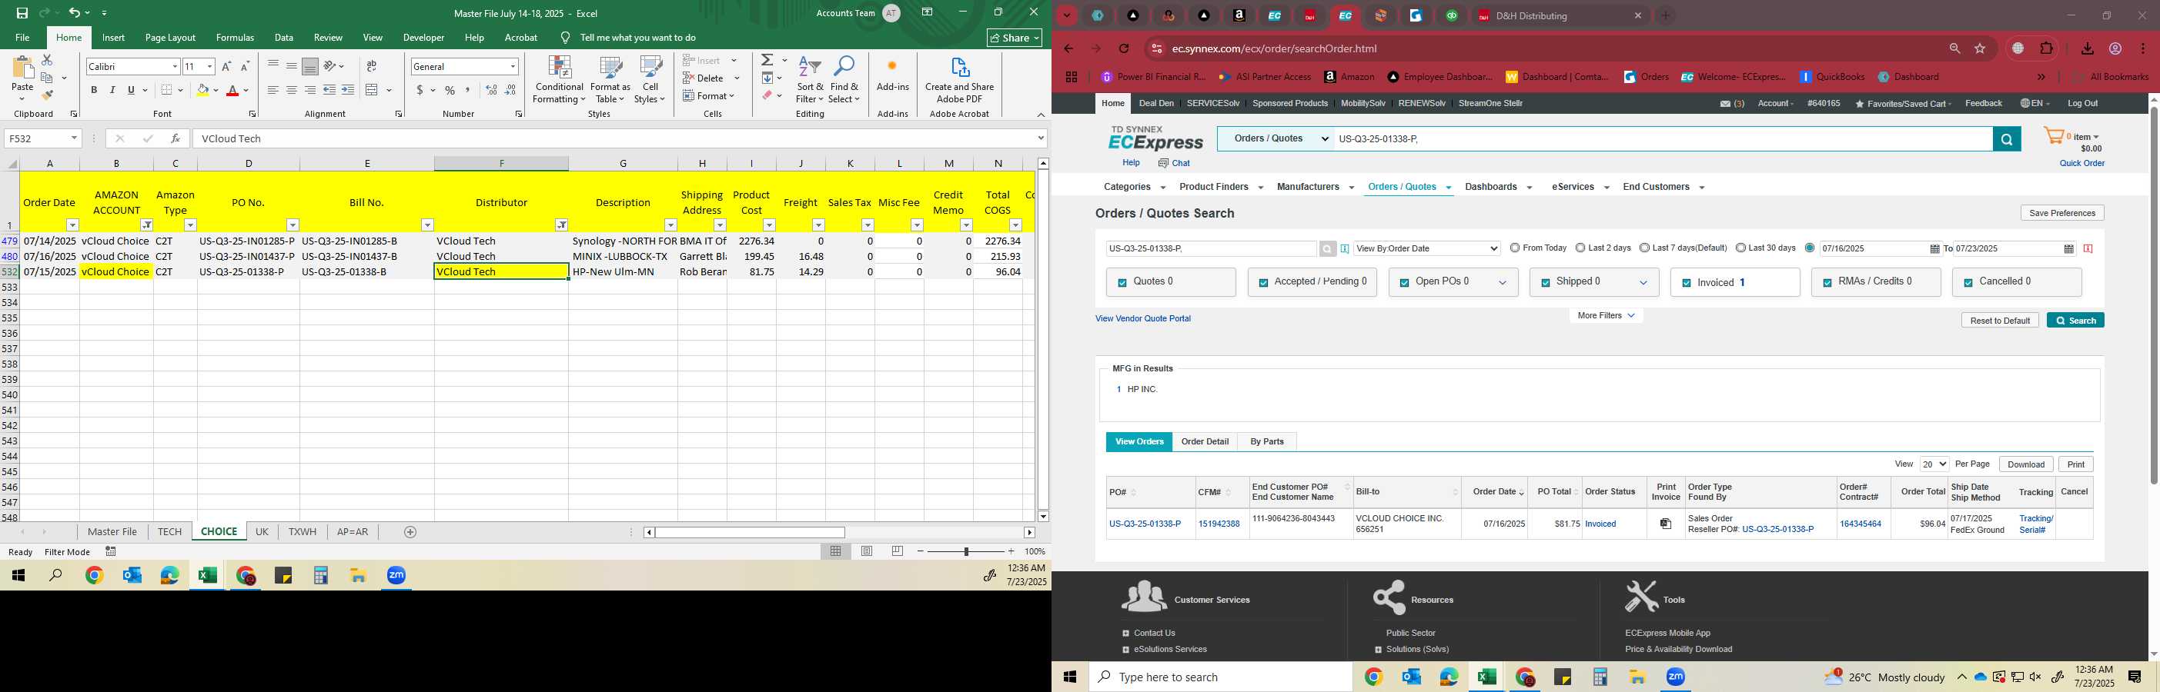The image size is (2160, 692).
Task: Click the Insert Function fx icon
Action: point(175,138)
